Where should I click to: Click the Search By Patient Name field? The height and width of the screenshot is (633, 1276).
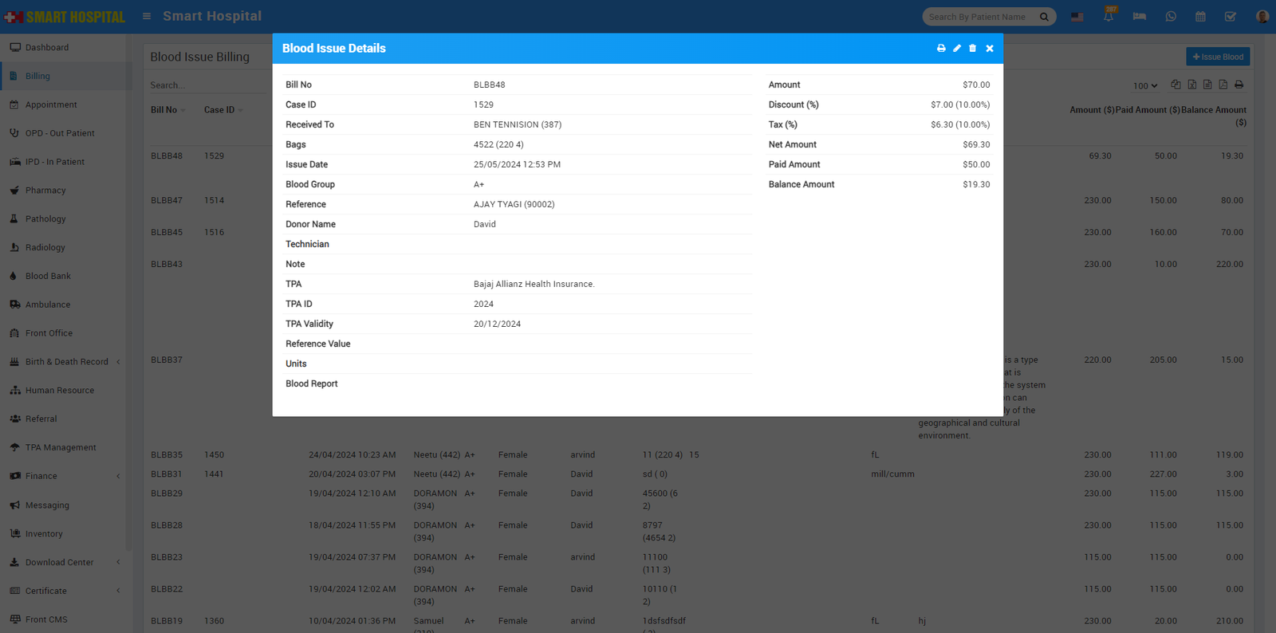tap(980, 17)
